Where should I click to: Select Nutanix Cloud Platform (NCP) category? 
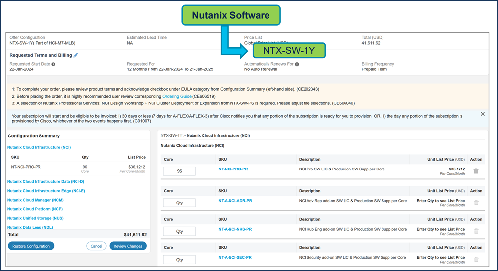35,209
